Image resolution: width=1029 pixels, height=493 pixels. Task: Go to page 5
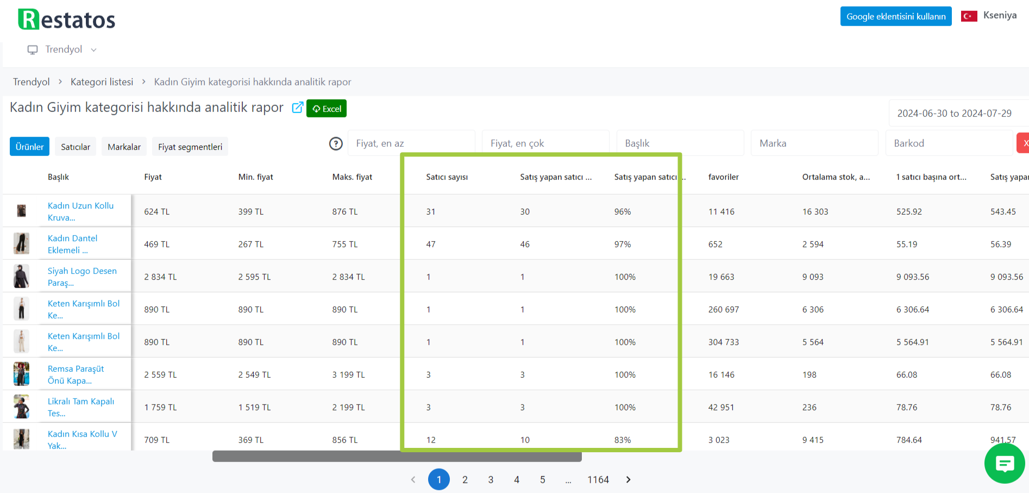pyautogui.click(x=542, y=479)
